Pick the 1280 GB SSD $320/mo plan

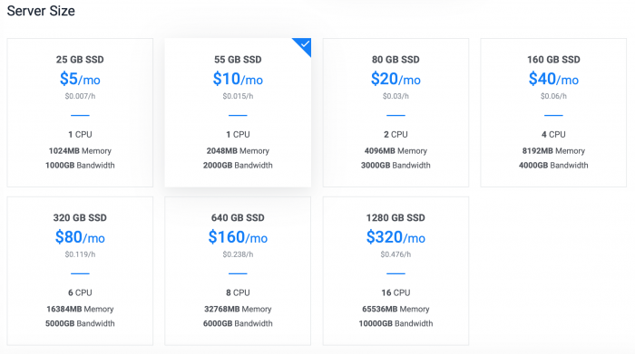[396, 271]
